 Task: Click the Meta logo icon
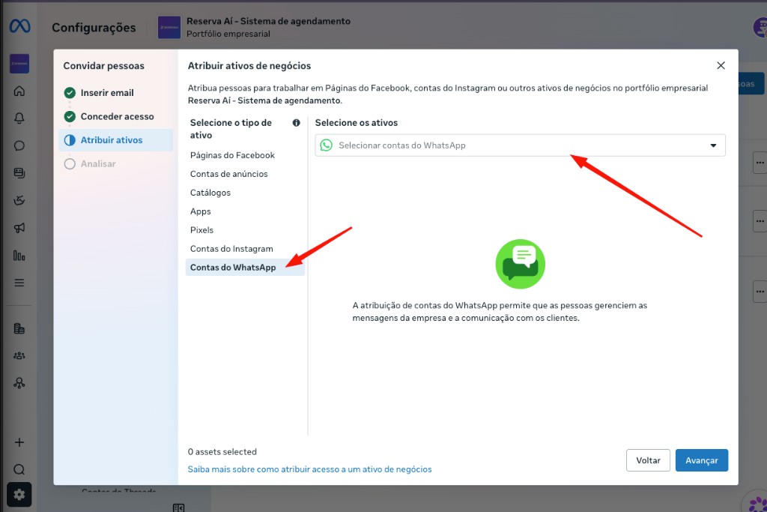(x=19, y=25)
